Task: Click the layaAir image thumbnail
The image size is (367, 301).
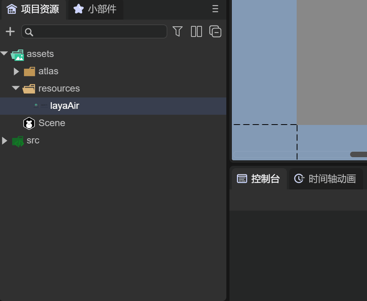Action: [x=41, y=106]
